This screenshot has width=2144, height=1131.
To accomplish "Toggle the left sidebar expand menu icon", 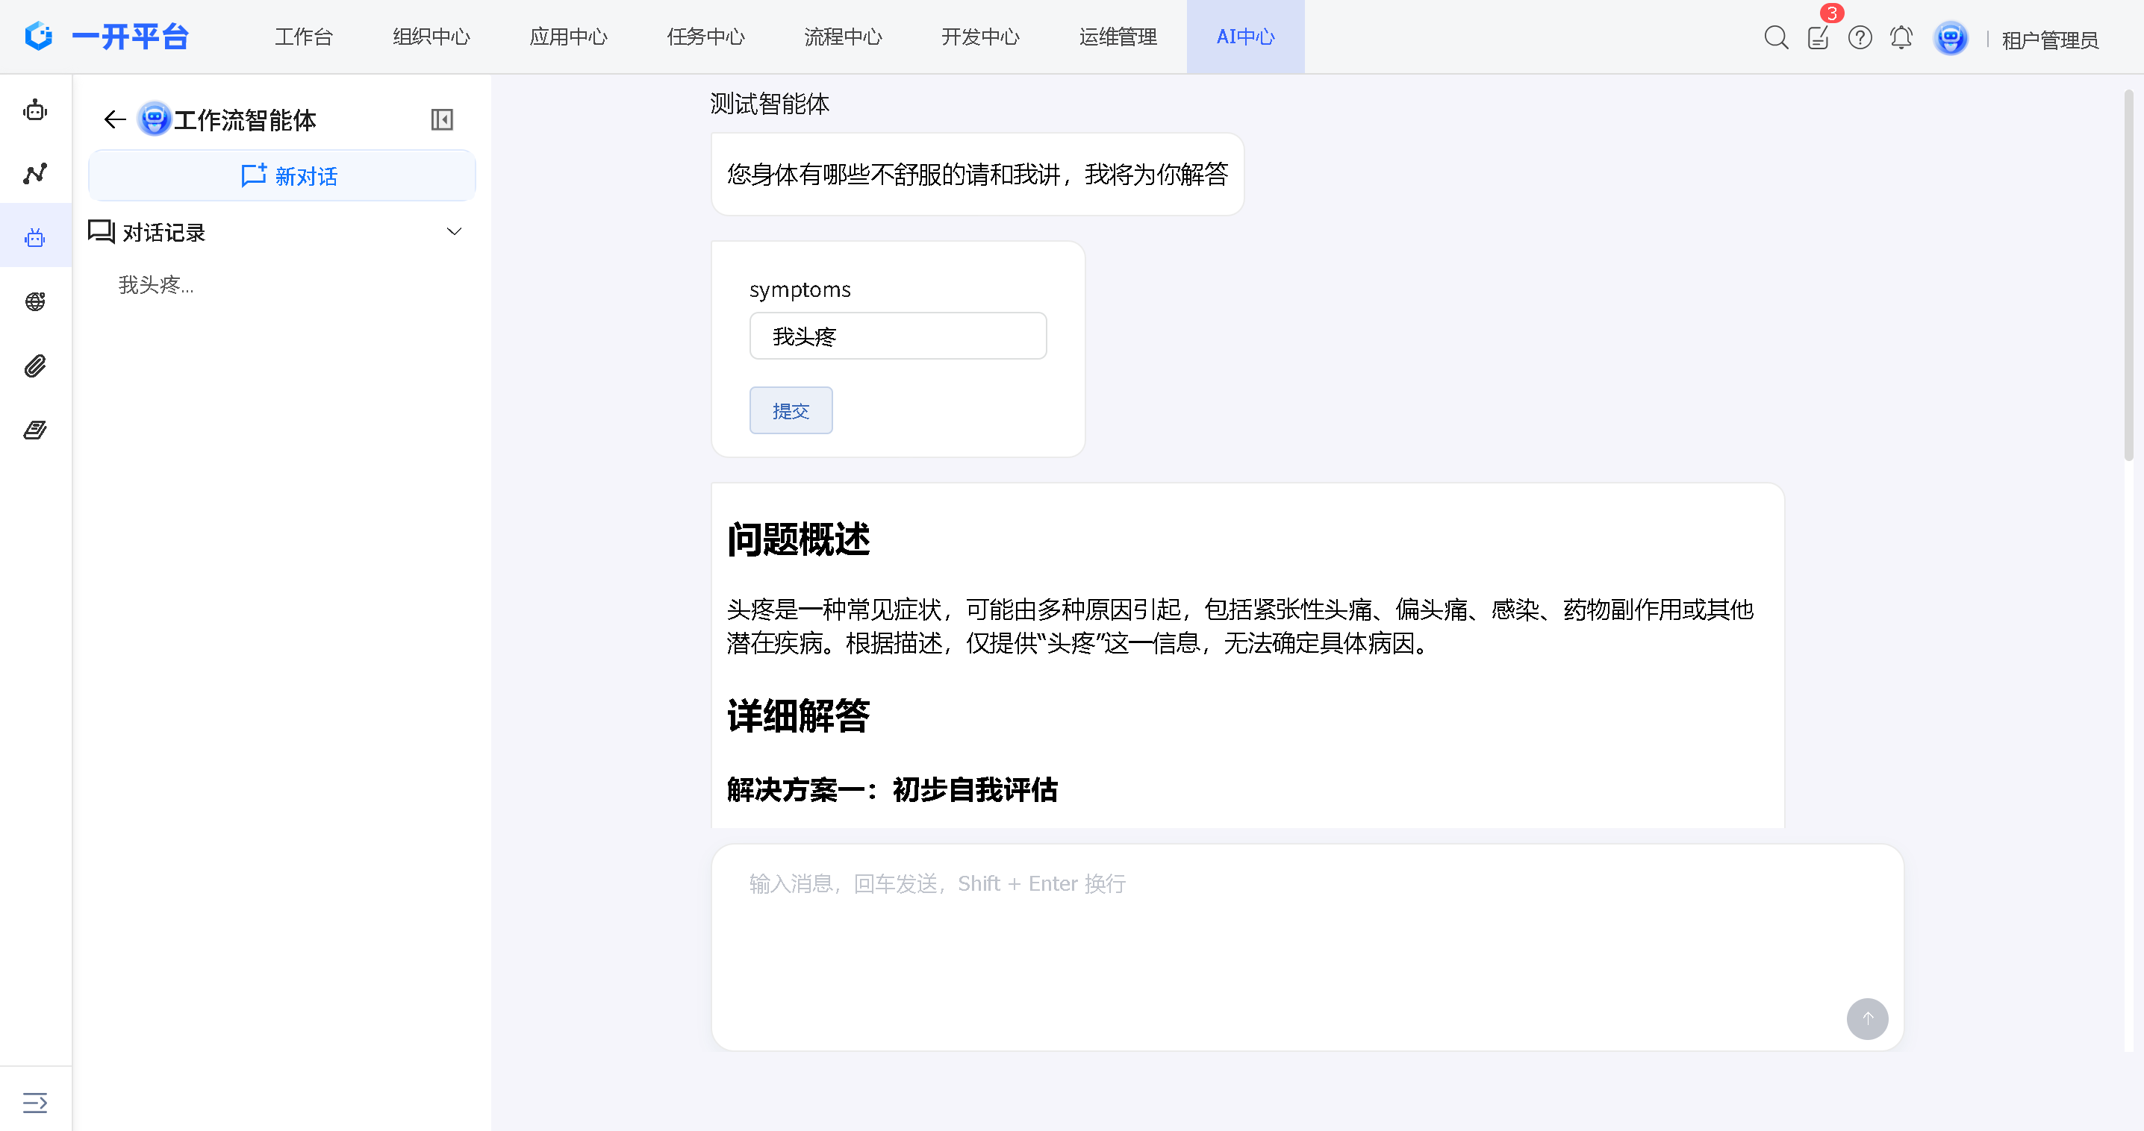I will [35, 1103].
